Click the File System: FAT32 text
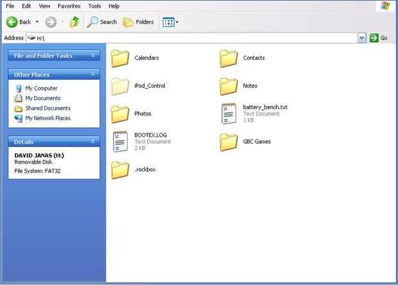Viewport: 398px width, 285px height. pos(37,171)
